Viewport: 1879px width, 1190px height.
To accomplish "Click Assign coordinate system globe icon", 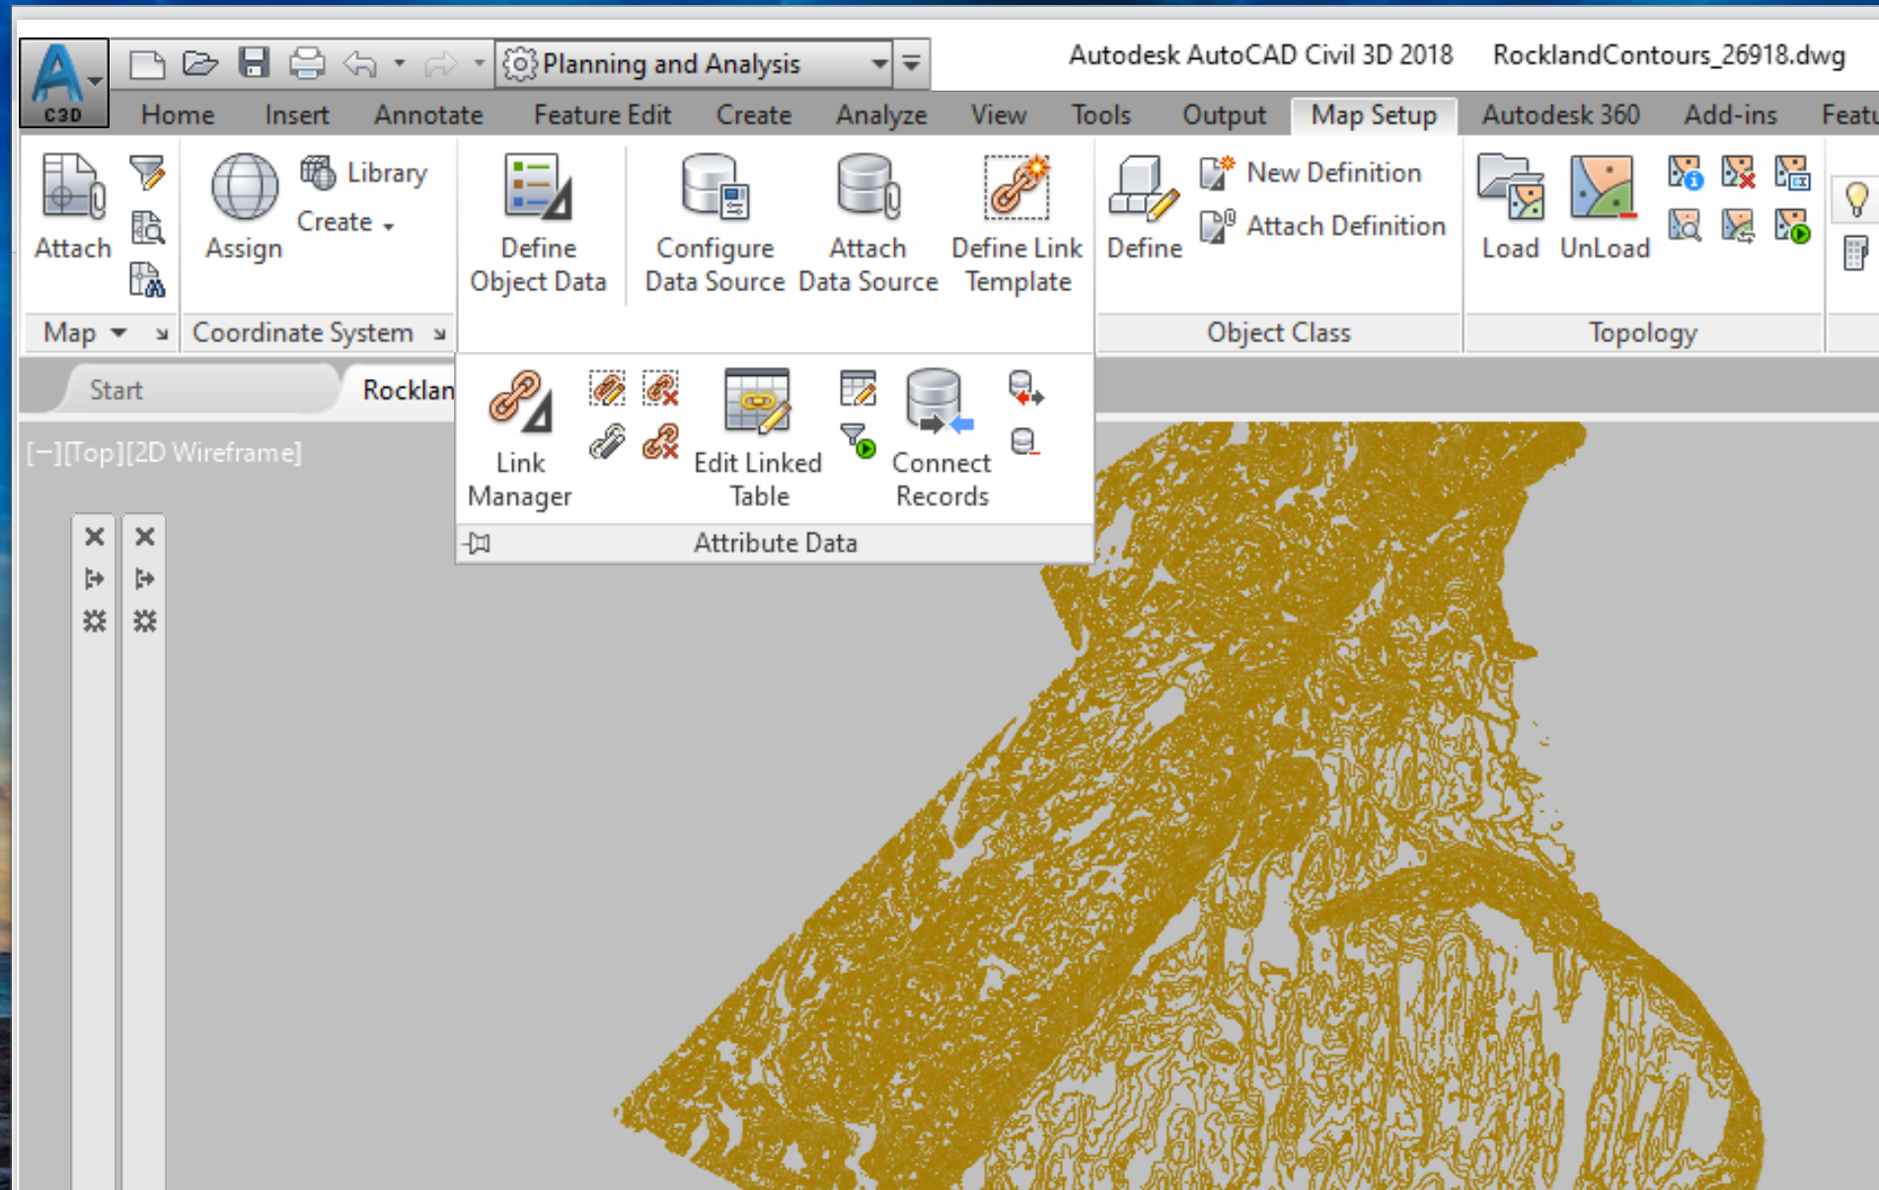I will (244, 187).
